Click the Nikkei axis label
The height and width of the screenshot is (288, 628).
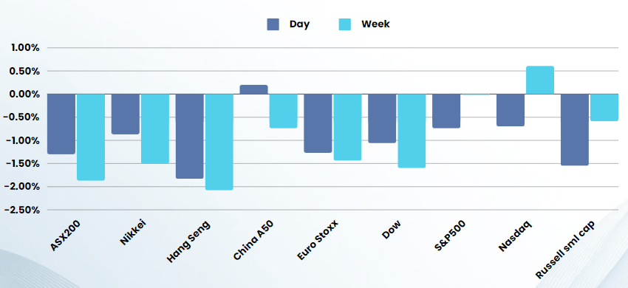point(134,233)
